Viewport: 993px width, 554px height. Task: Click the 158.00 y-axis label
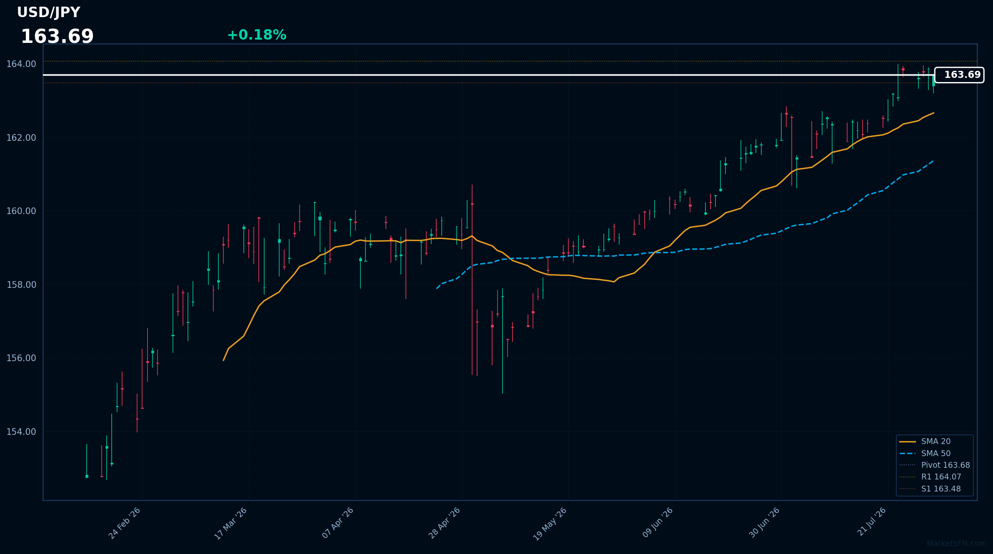point(21,285)
